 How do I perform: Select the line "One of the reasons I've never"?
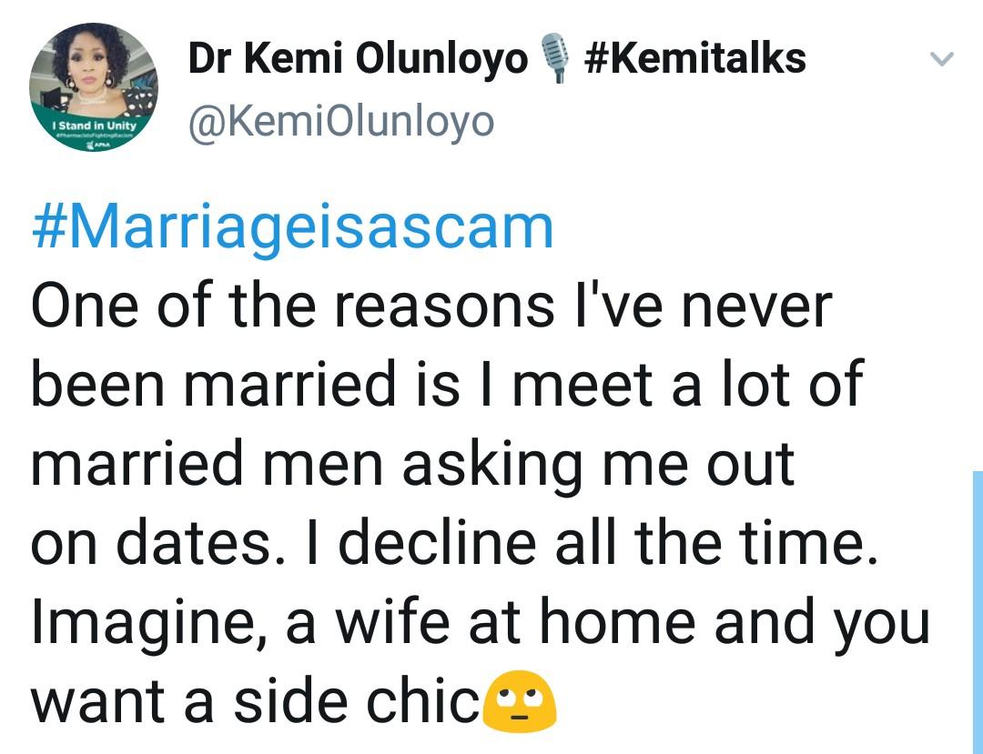tap(432, 307)
